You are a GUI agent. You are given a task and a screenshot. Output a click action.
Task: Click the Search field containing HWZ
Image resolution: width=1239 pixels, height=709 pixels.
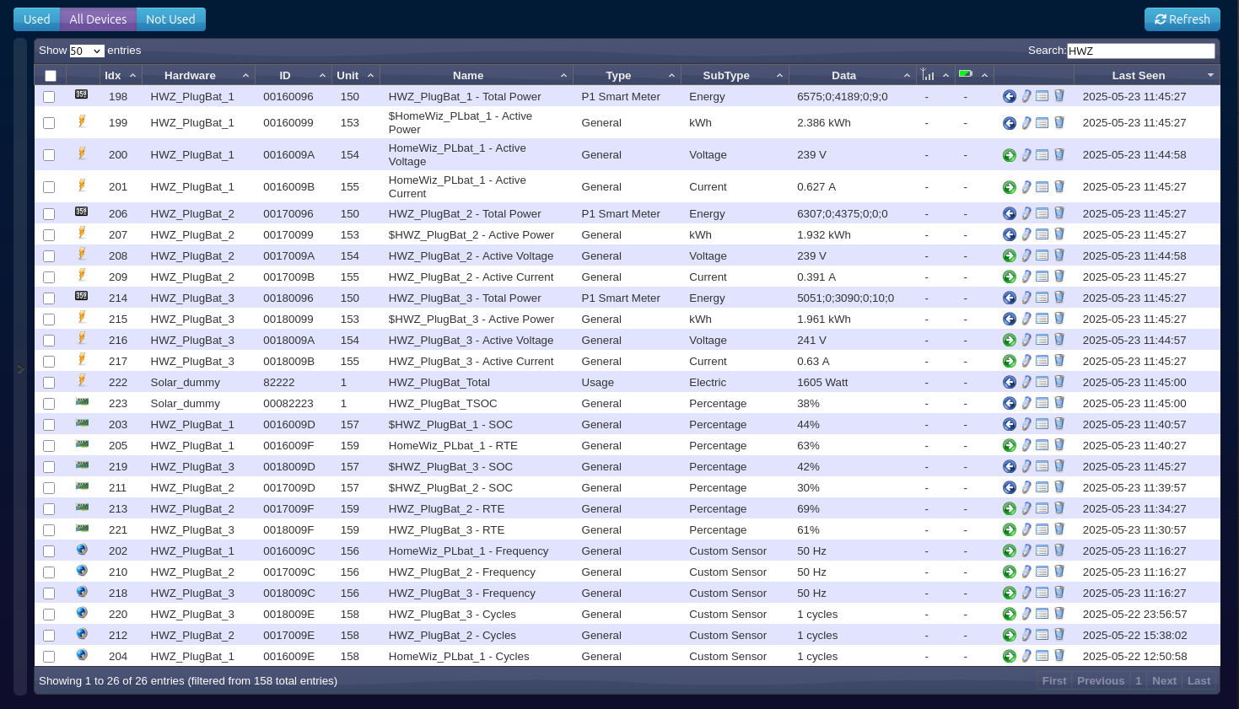(1140, 51)
